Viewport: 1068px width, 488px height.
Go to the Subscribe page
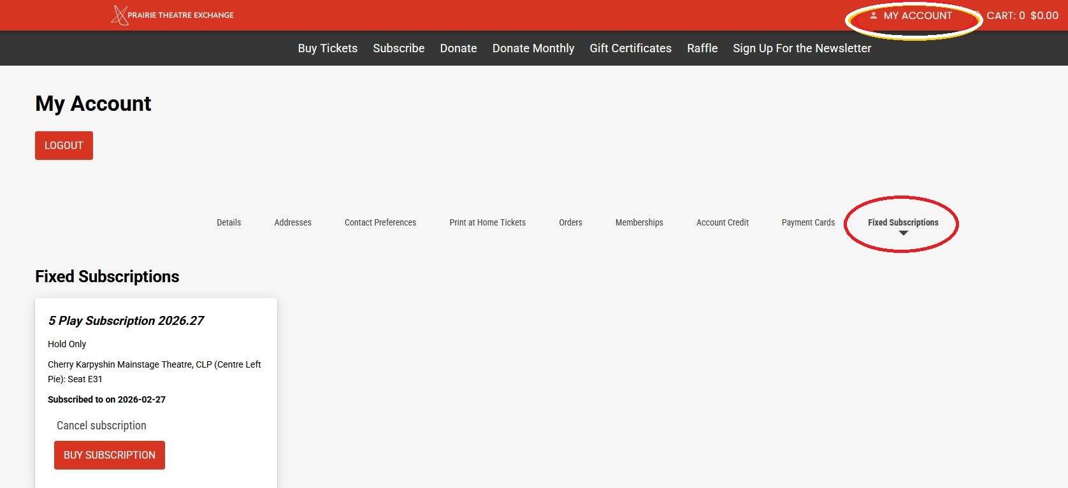398,48
